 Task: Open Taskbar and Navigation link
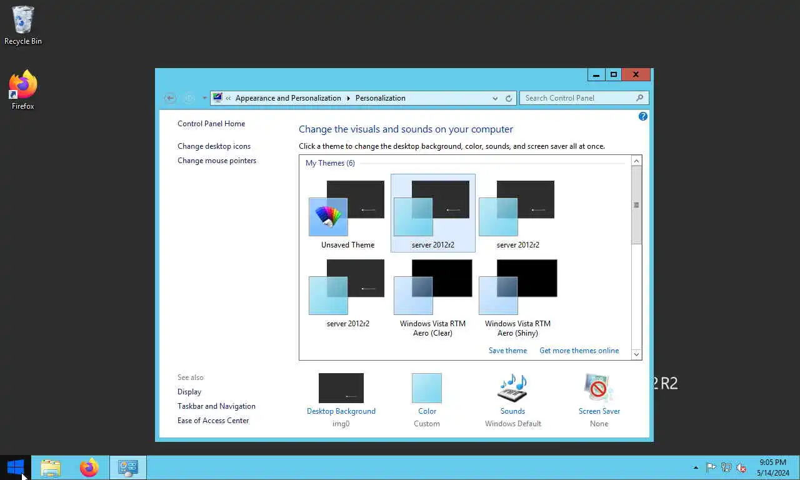(216, 406)
